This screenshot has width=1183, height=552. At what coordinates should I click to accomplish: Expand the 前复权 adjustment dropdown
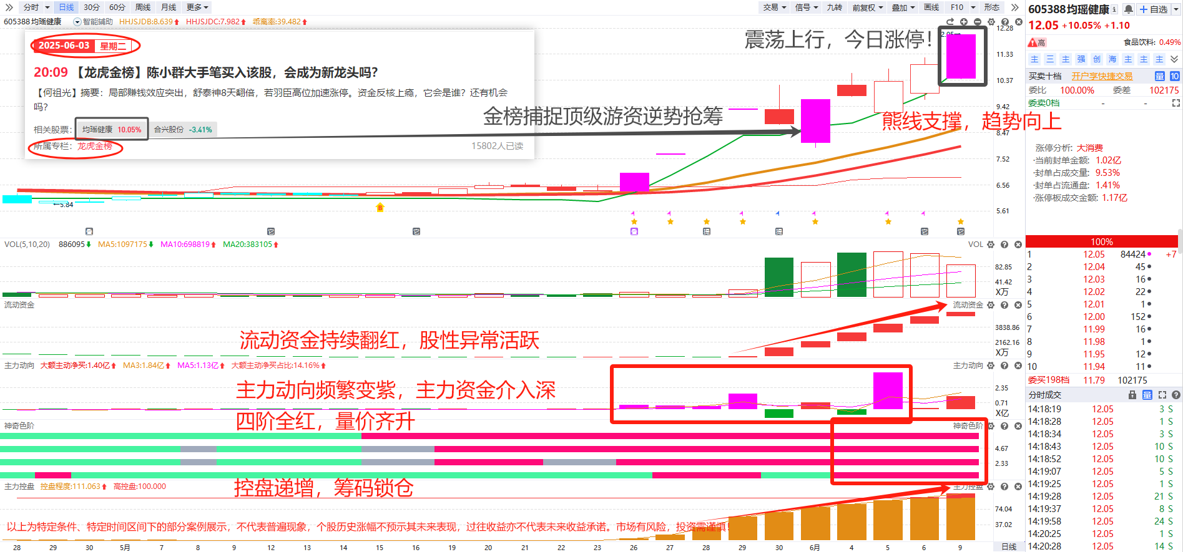868,7
